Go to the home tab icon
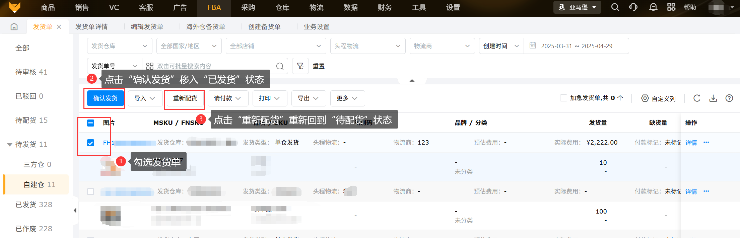 pos(14,26)
